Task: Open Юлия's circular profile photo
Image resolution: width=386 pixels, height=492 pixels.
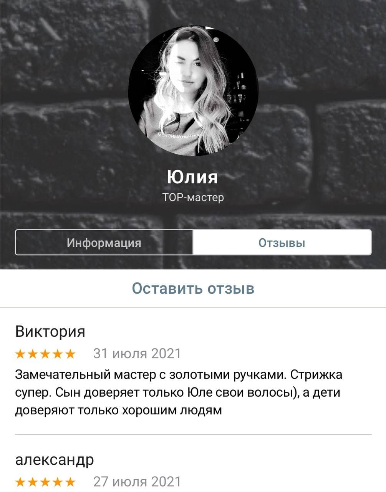Action: (193, 91)
